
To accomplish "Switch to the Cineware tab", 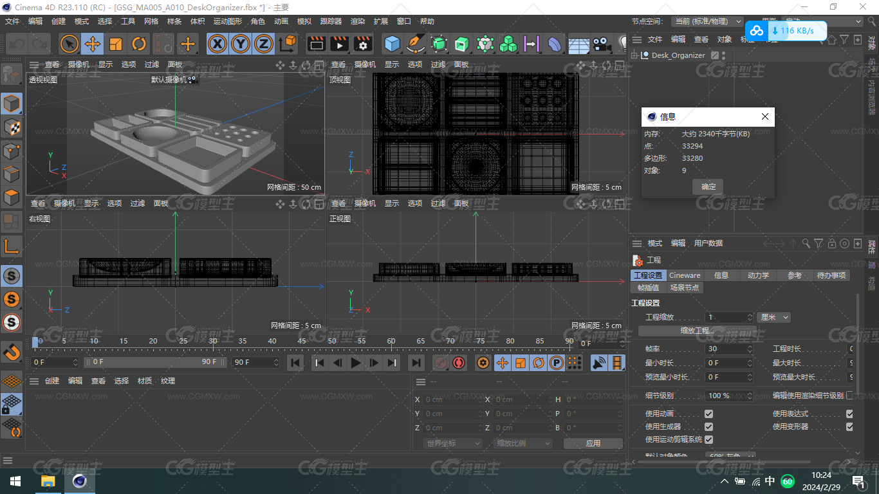I will coord(685,275).
